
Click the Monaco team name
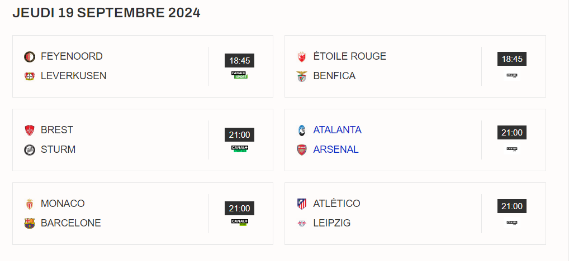(x=63, y=204)
